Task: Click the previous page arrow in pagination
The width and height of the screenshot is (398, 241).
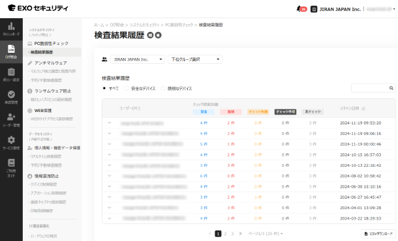Action: (210, 234)
